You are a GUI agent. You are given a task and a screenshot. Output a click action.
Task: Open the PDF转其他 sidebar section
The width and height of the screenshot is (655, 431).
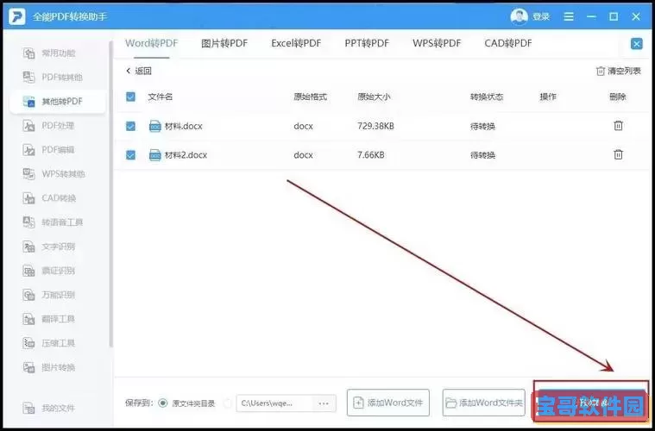click(x=53, y=78)
